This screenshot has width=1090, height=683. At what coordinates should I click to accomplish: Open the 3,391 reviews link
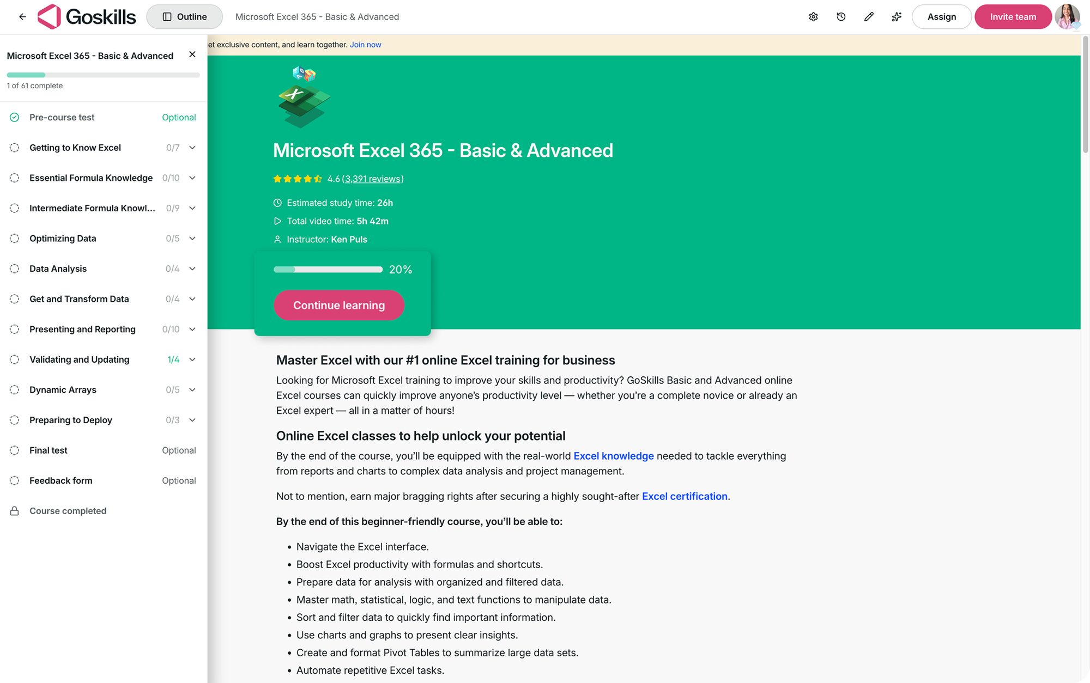pos(373,179)
